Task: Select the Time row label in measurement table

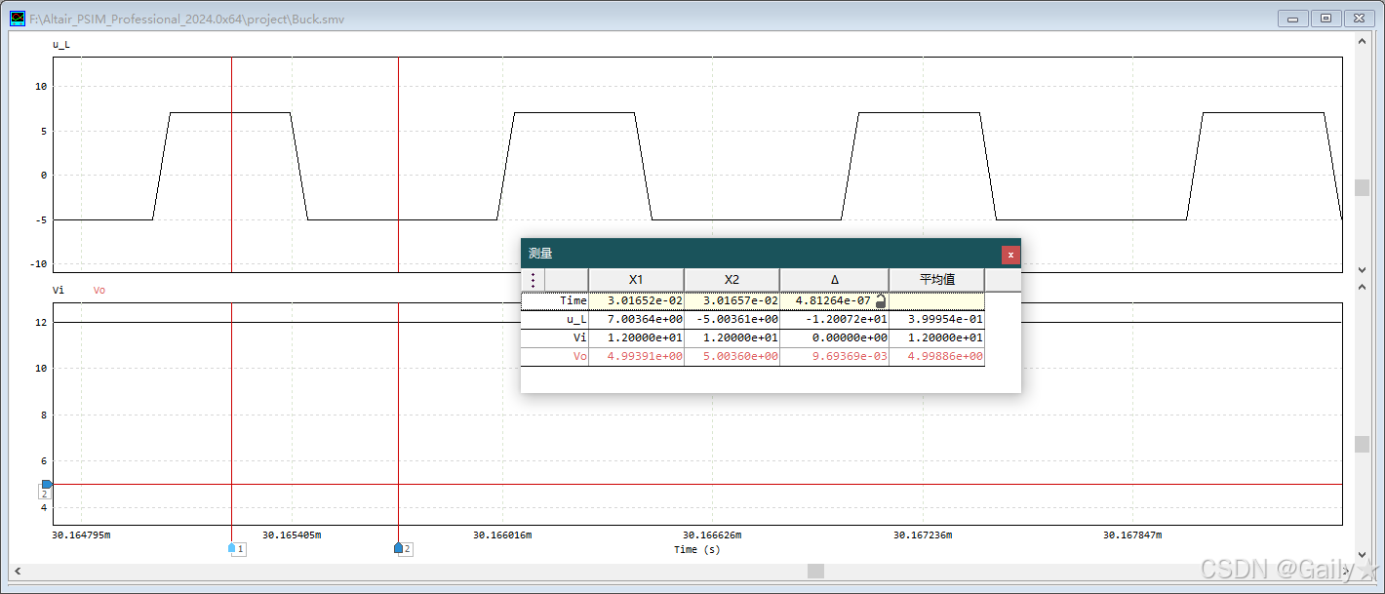Action: point(574,301)
